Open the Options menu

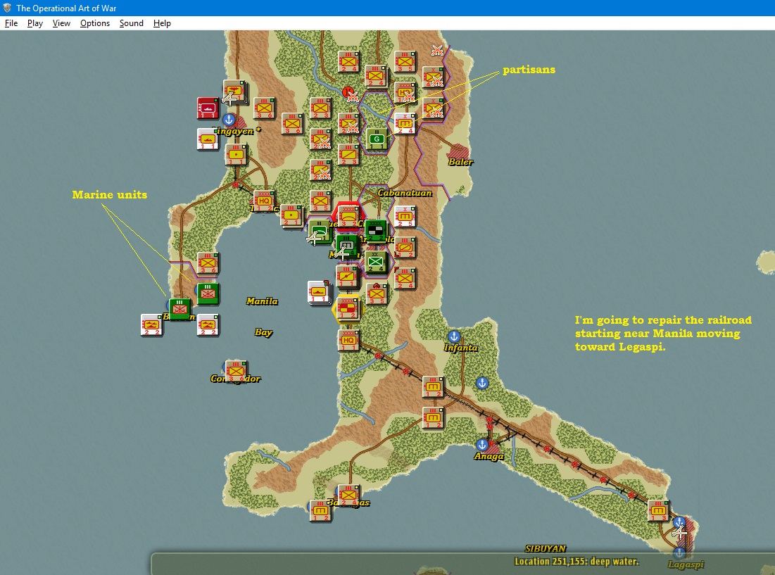pyautogui.click(x=95, y=23)
